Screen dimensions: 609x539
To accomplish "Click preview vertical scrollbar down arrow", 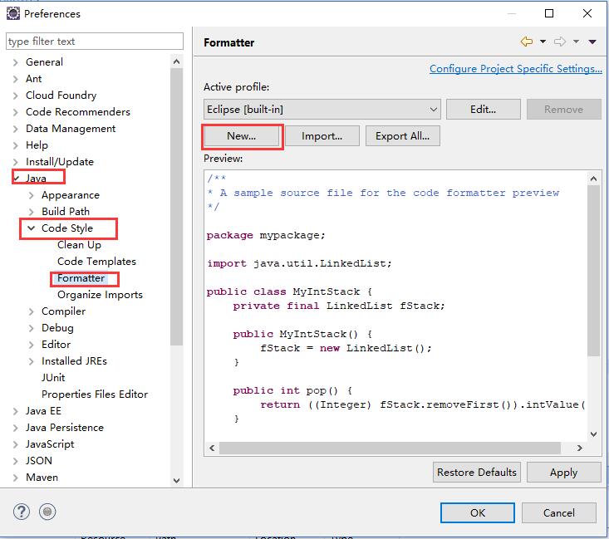I will pyautogui.click(x=593, y=434).
